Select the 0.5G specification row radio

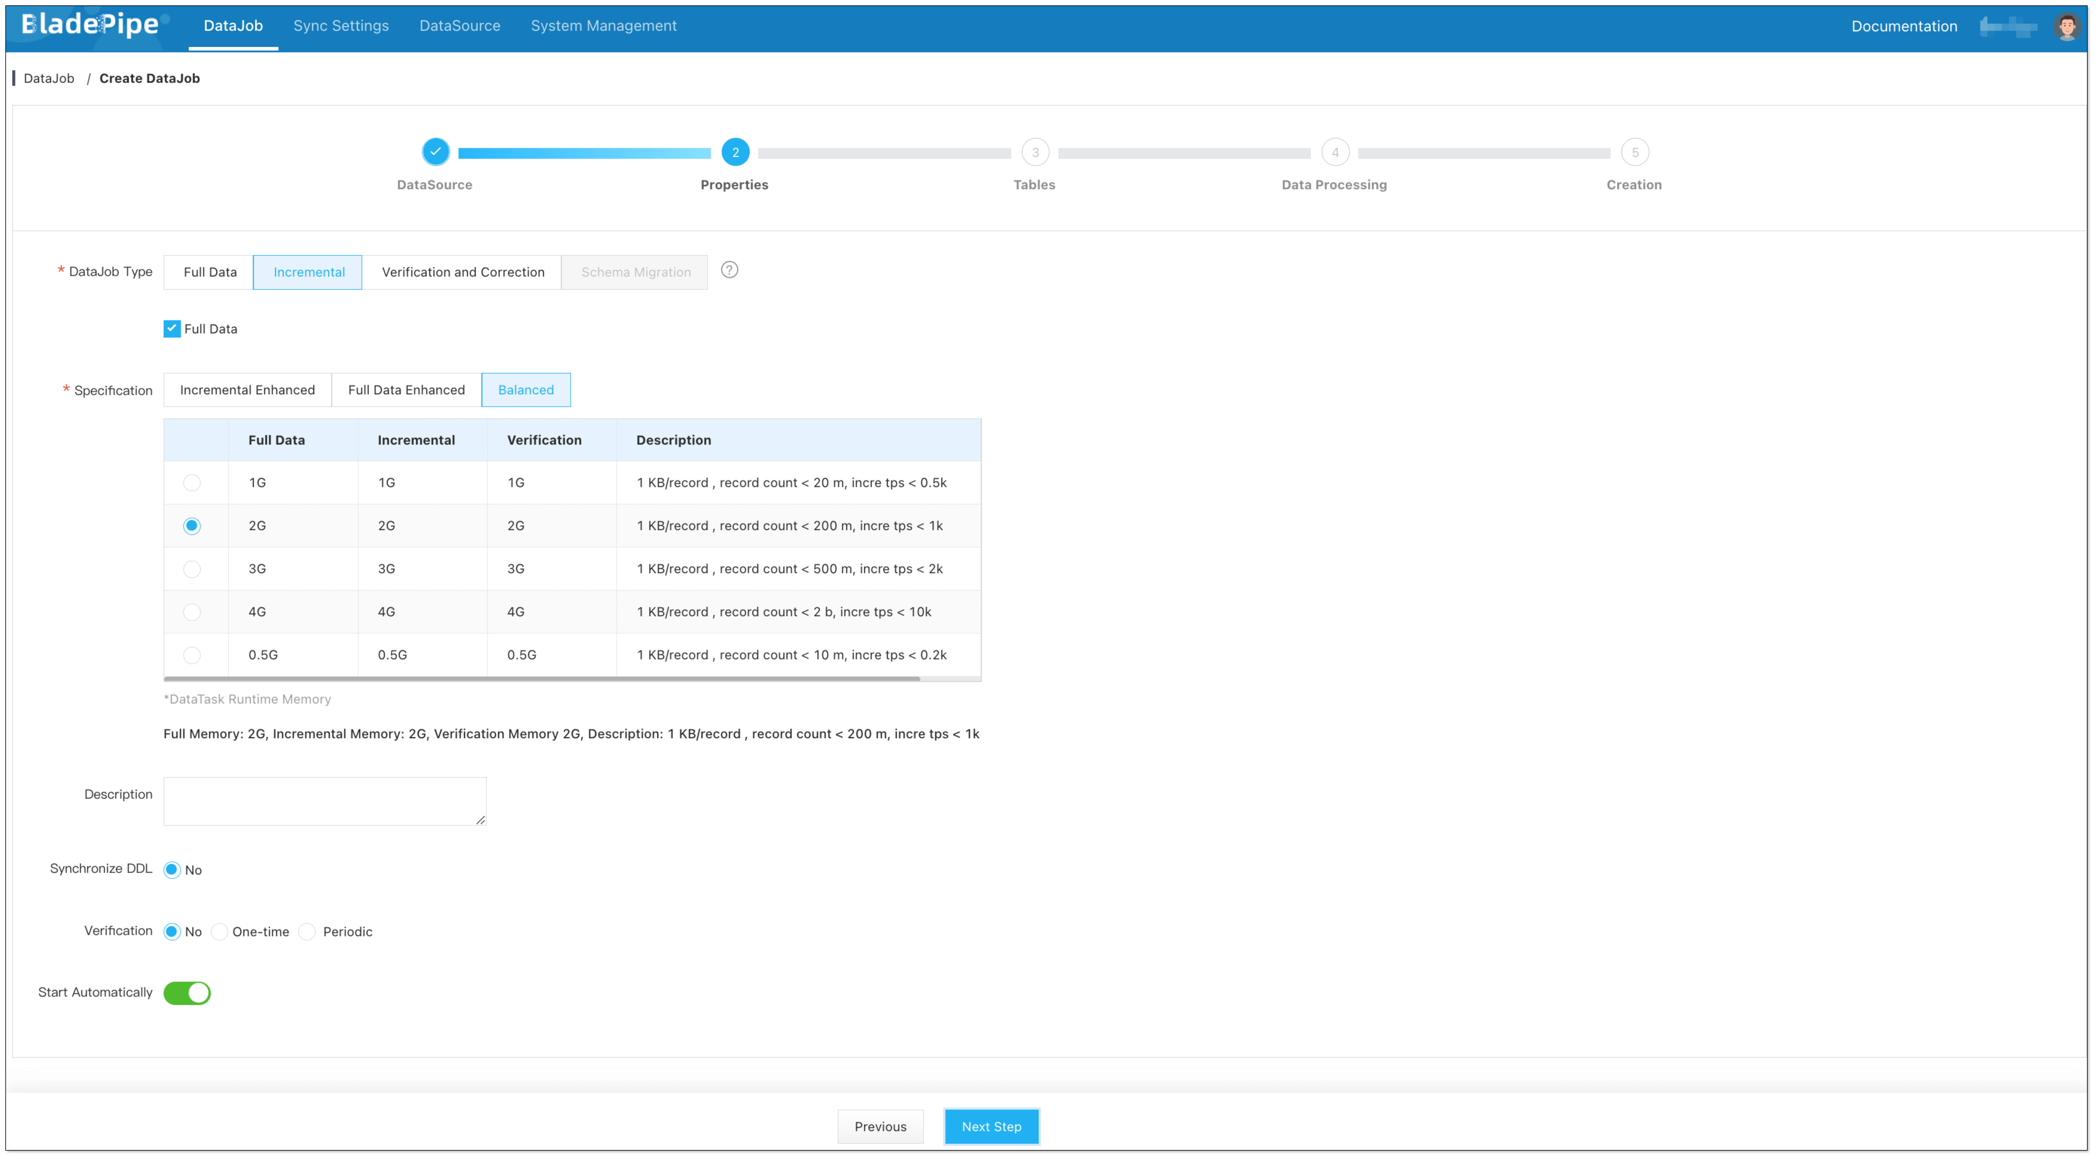[x=192, y=655]
